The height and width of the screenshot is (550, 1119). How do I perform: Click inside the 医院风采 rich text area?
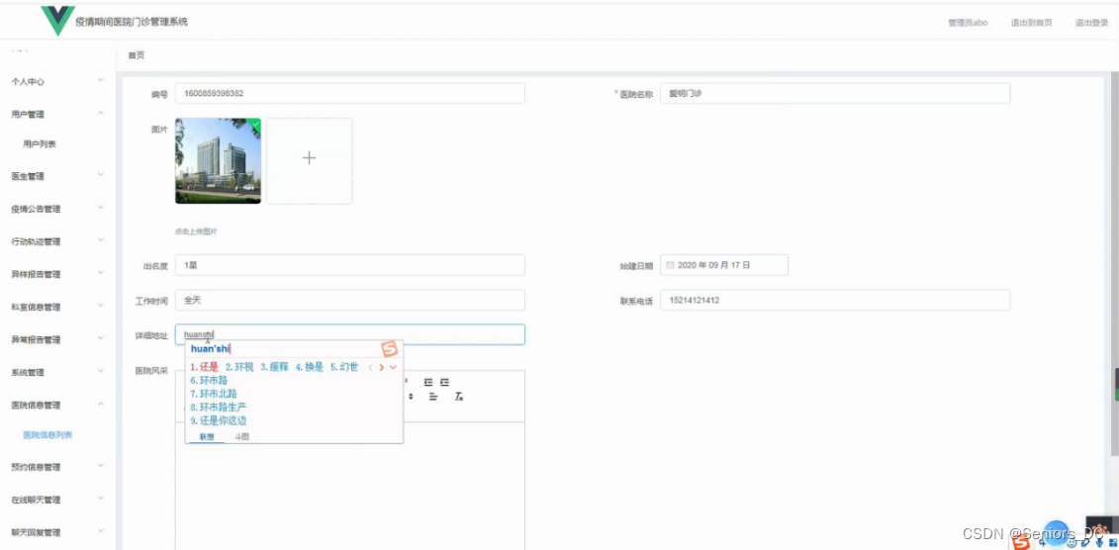click(349, 485)
